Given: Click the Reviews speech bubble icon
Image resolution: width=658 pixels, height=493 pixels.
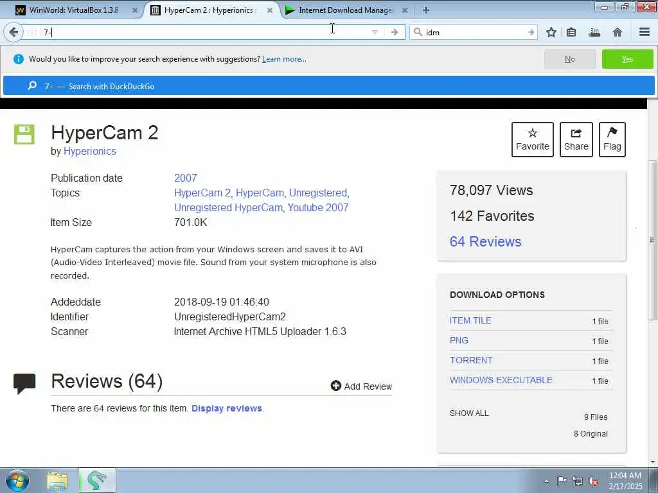Looking at the screenshot, I should (x=24, y=384).
